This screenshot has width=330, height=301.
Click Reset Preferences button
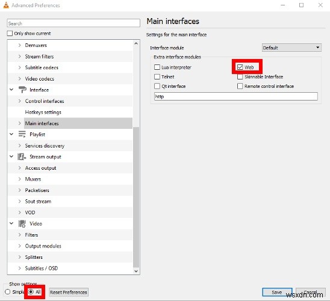(69, 292)
